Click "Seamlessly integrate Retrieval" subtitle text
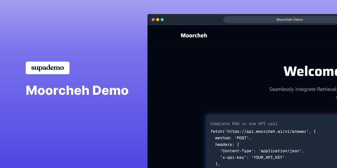 [303, 89]
